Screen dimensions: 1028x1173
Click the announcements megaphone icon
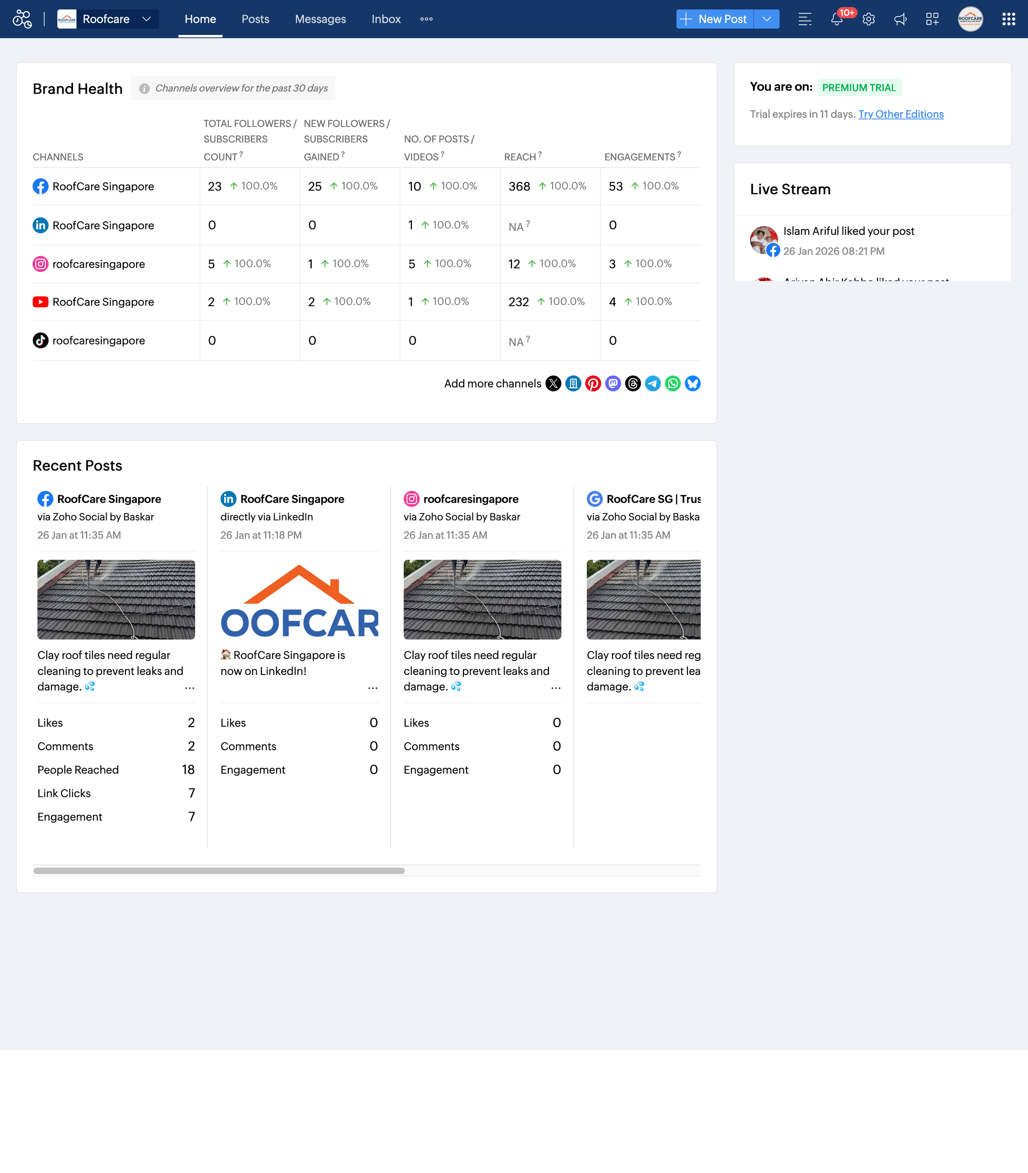pos(901,19)
